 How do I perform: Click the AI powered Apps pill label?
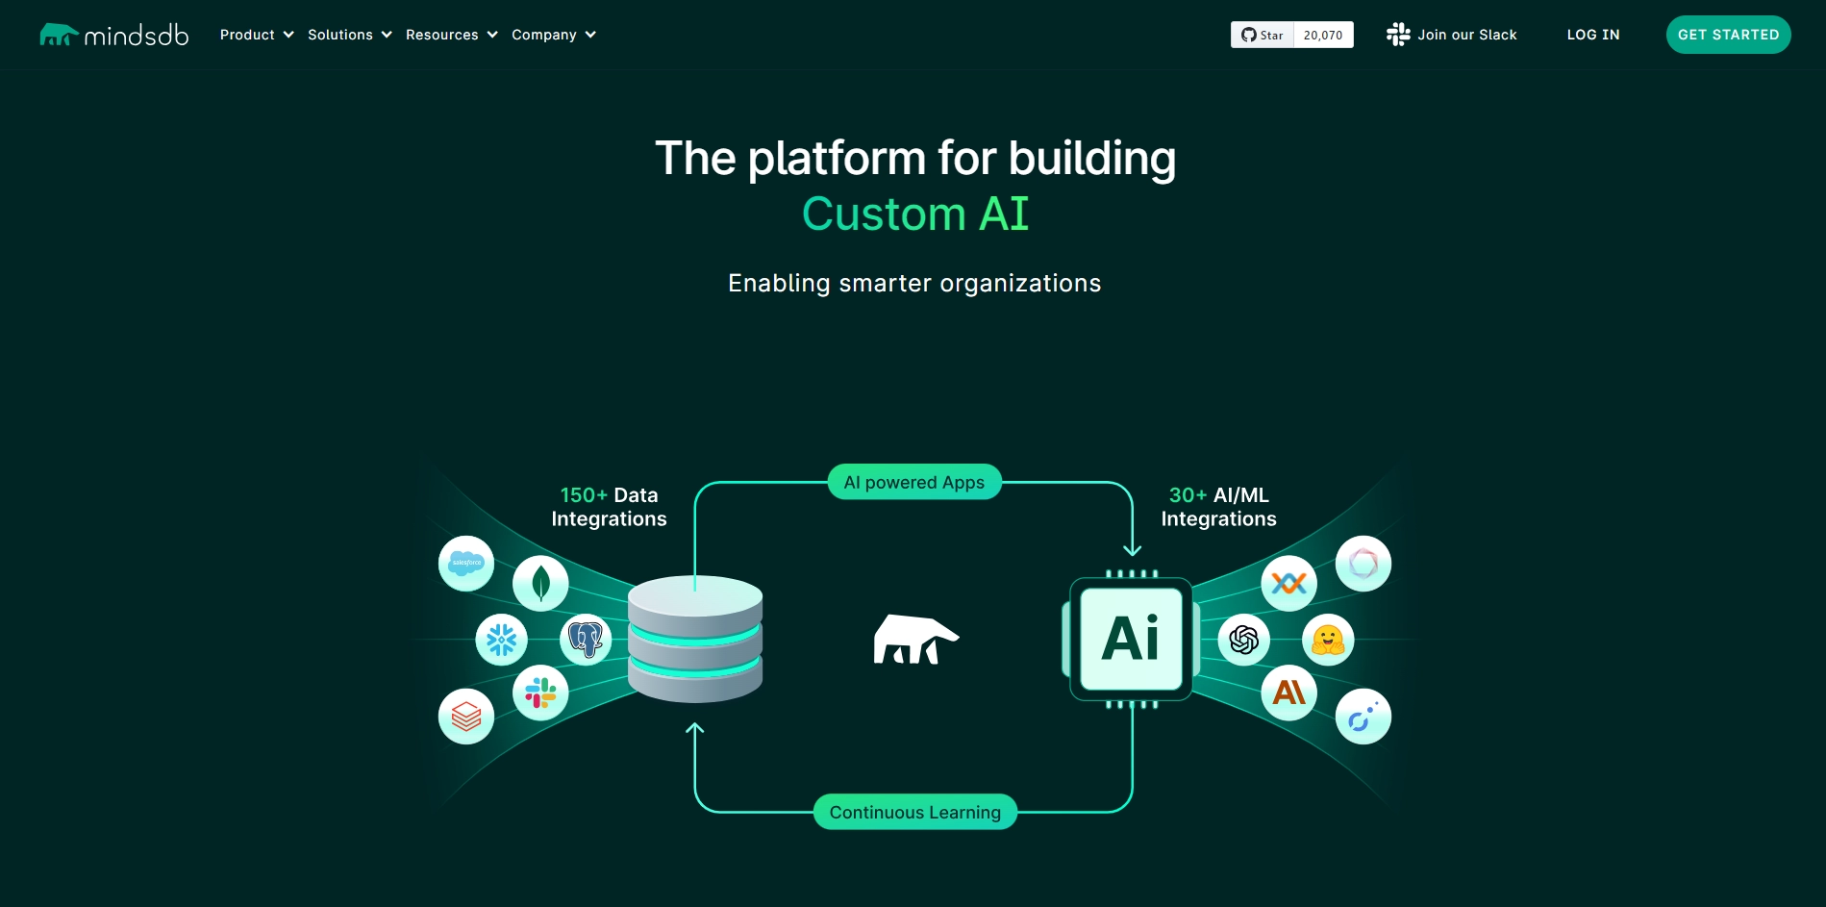tap(914, 482)
